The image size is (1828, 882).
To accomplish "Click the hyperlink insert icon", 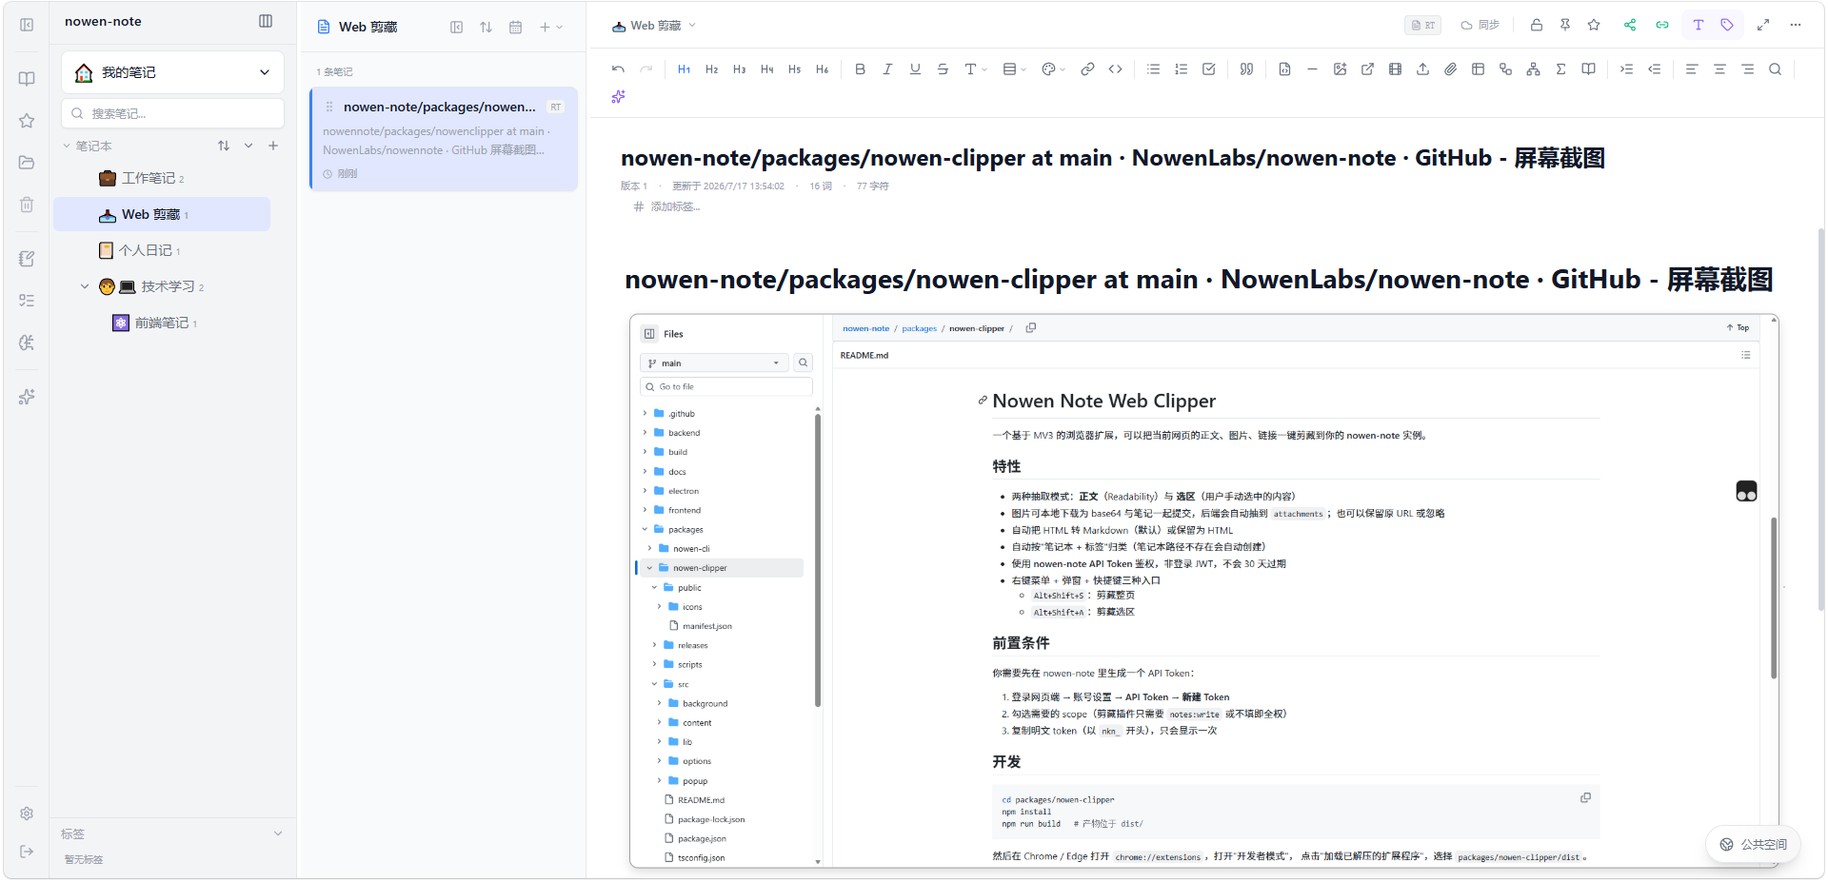I will click(1087, 69).
